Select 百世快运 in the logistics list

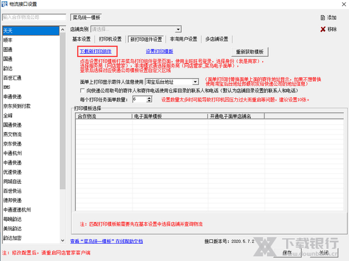(31, 191)
